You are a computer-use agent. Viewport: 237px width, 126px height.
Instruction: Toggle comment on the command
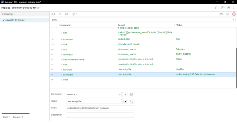click(126, 94)
